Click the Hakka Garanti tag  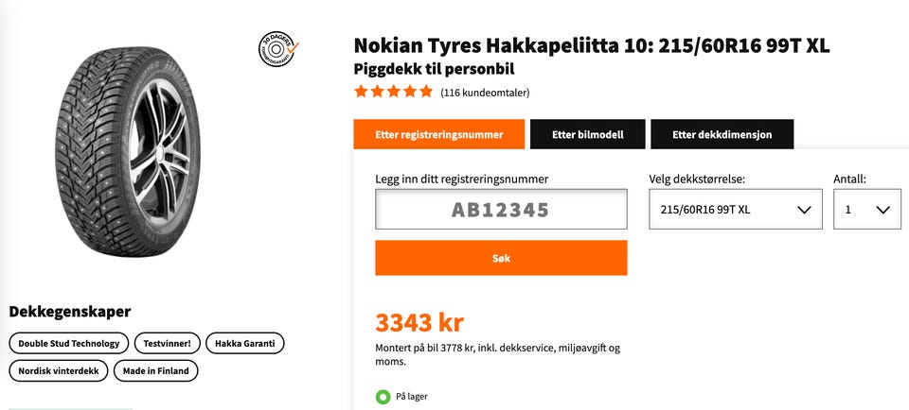point(245,343)
